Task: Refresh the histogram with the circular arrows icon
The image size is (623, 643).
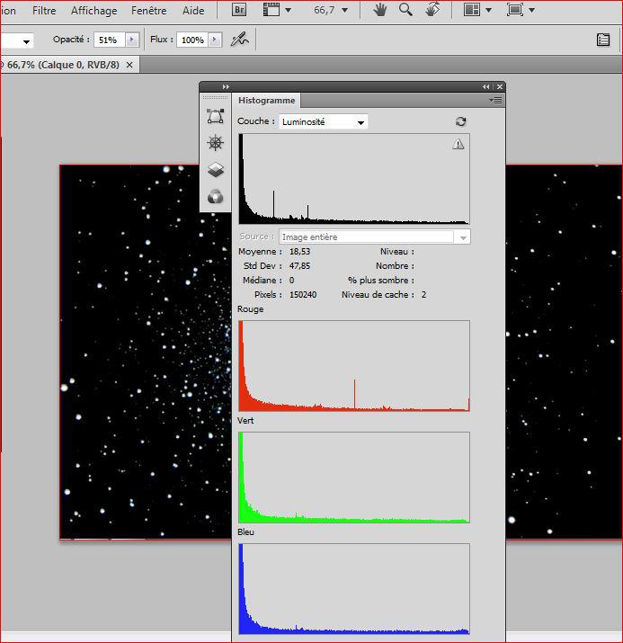Action: (460, 121)
